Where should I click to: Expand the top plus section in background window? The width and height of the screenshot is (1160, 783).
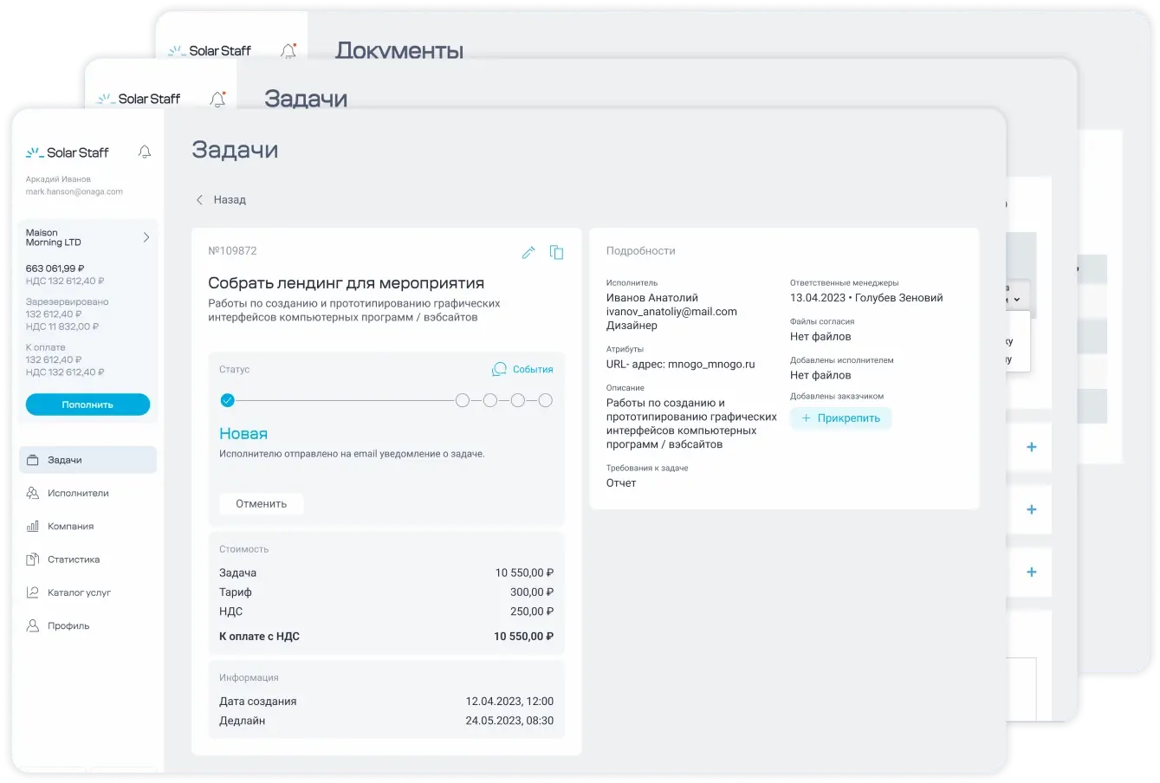[1031, 448]
